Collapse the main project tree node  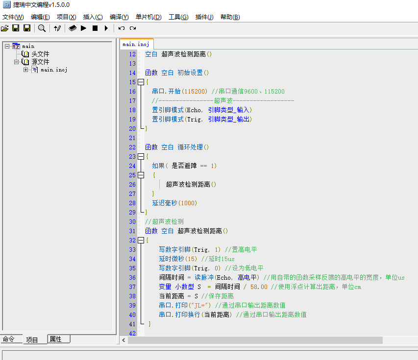click(7, 46)
